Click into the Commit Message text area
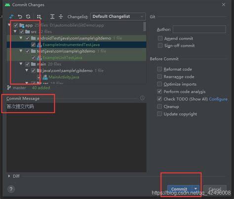The width and height of the screenshot is (234, 199). click(x=77, y=138)
